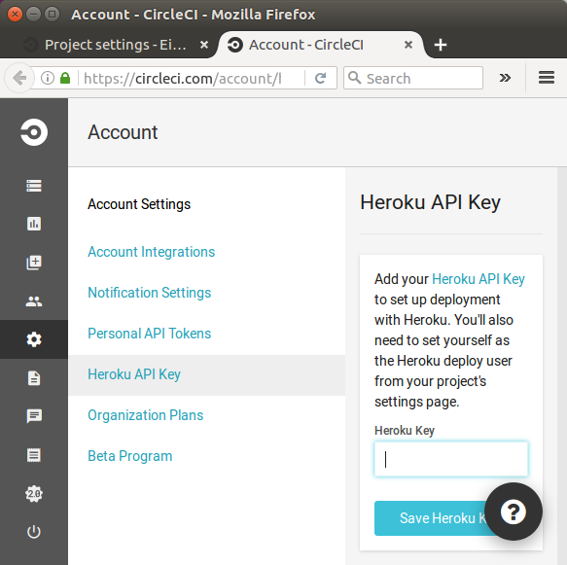Open the Documentation page icon in sidebar
Screen dimensions: 567x565
click(34, 378)
